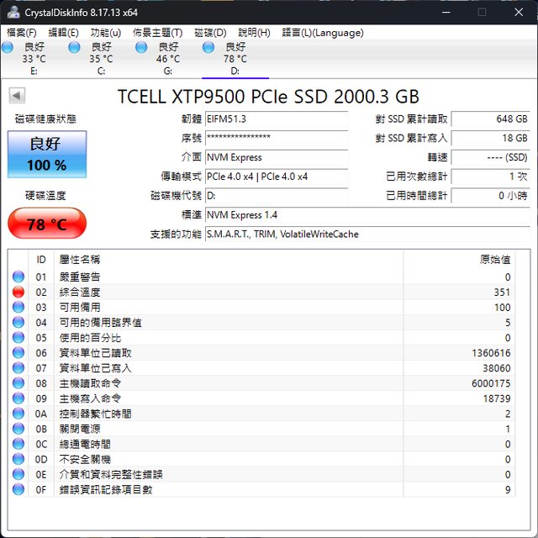This screenshot has height=538, width=538.
Task: Click the blue status orb for attribute 01
Action: pyautogui.click(x=18, y=277)
